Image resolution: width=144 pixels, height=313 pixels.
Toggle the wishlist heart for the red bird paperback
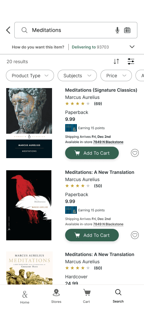coord(135,235)
